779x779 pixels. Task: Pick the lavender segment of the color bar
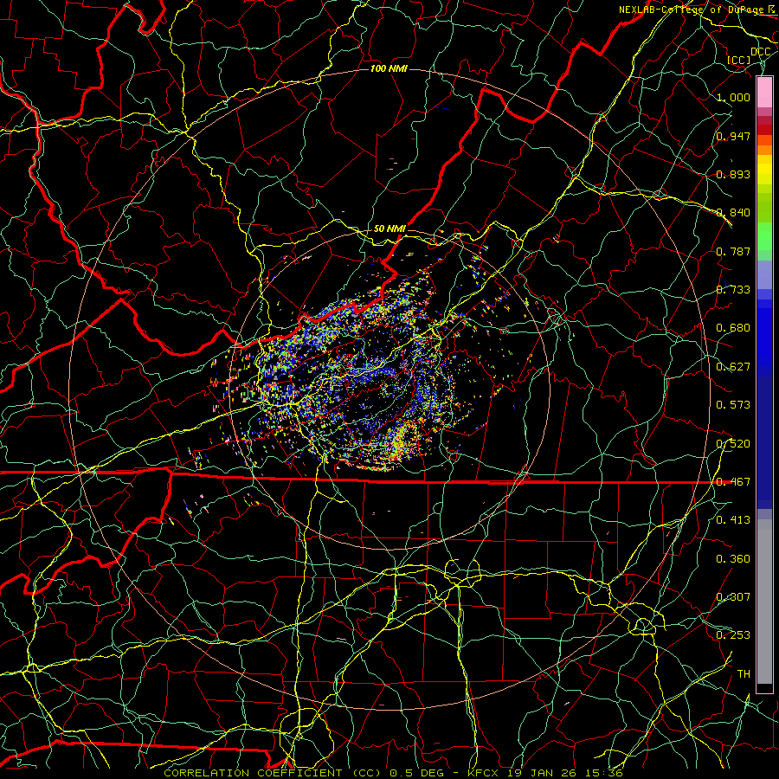pos(764,275)
